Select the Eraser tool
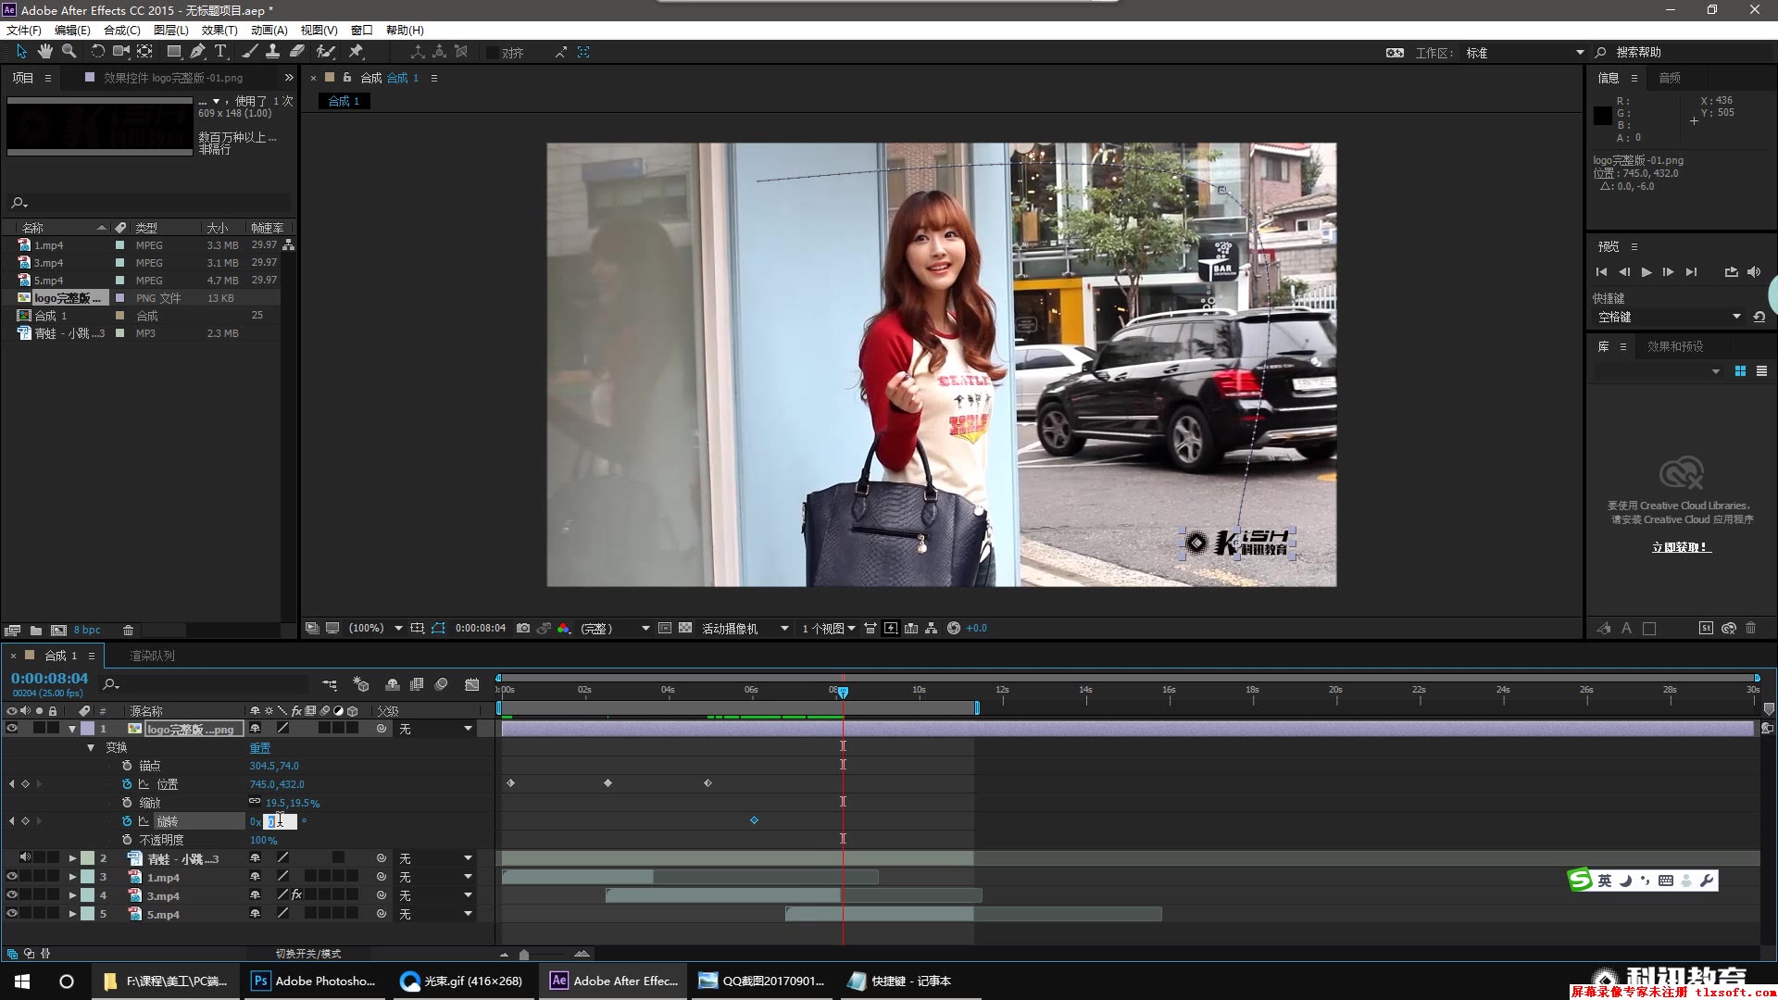1778x1000 pixels. click(x=297, y=52)
